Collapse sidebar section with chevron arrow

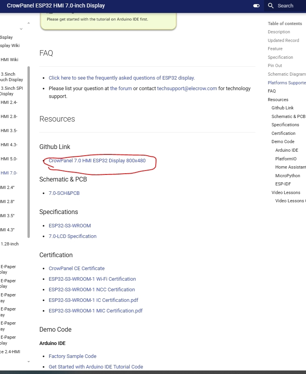pyautogui.click(x=21, y=29)
